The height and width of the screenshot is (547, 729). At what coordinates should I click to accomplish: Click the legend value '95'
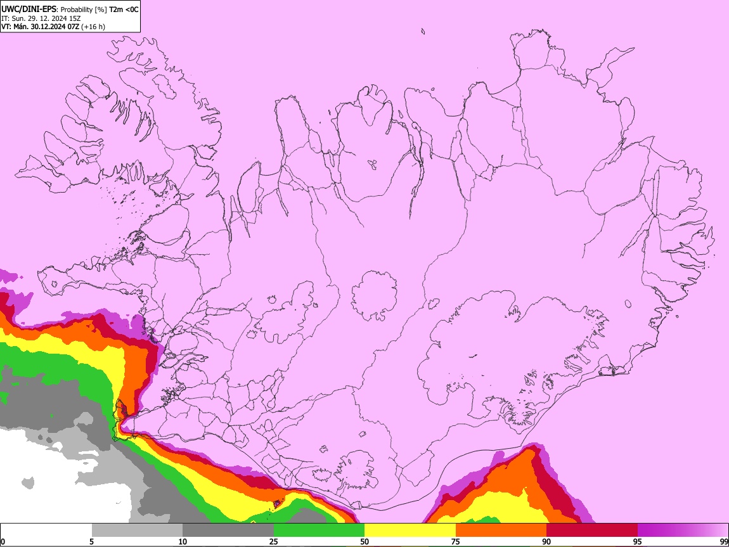pyautogui.click(x=638, y=542)
